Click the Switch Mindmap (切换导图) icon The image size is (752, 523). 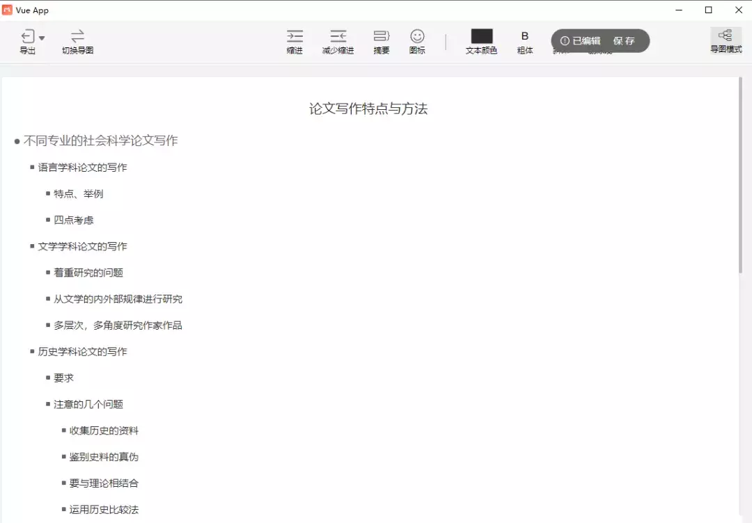point(77,36)
